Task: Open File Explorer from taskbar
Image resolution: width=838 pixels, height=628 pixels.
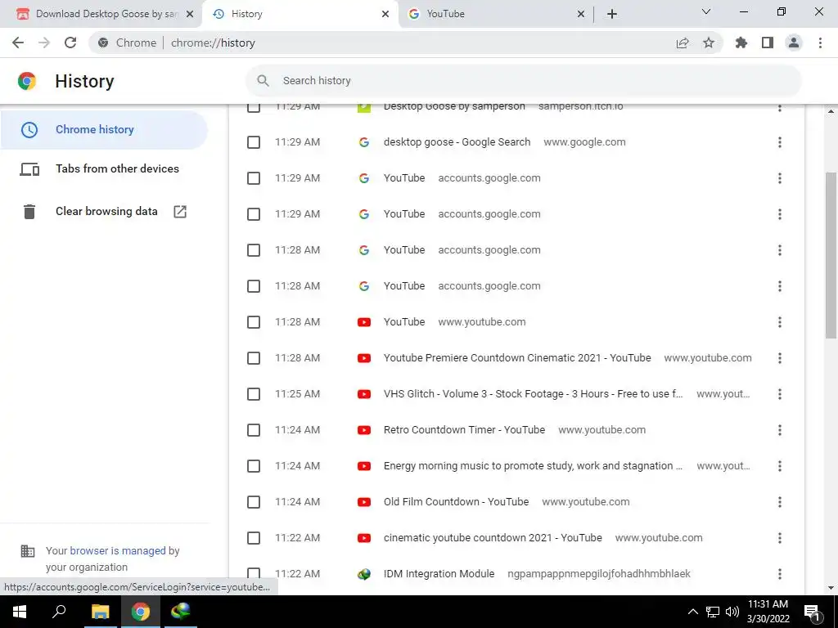Action: click(100, 612)
